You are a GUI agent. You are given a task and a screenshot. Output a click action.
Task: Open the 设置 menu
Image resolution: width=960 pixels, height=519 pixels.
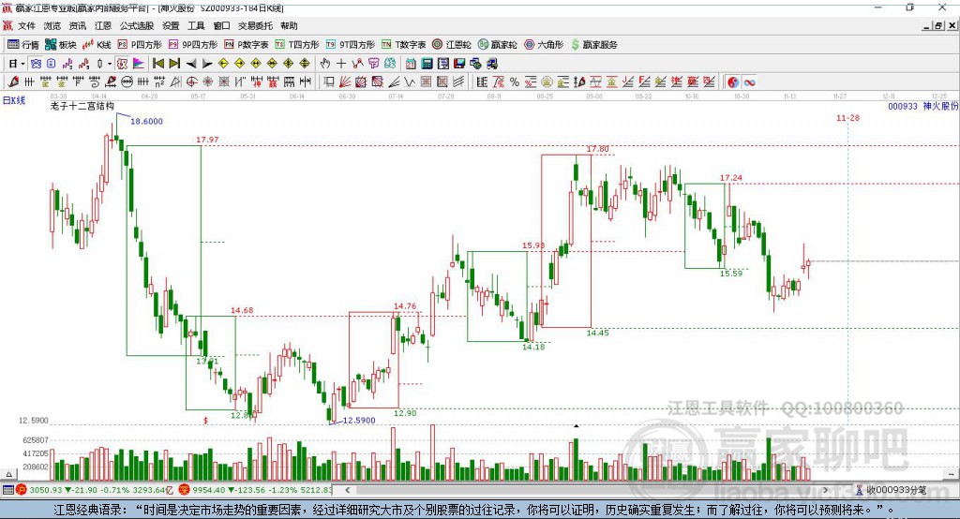coord(171,25)
